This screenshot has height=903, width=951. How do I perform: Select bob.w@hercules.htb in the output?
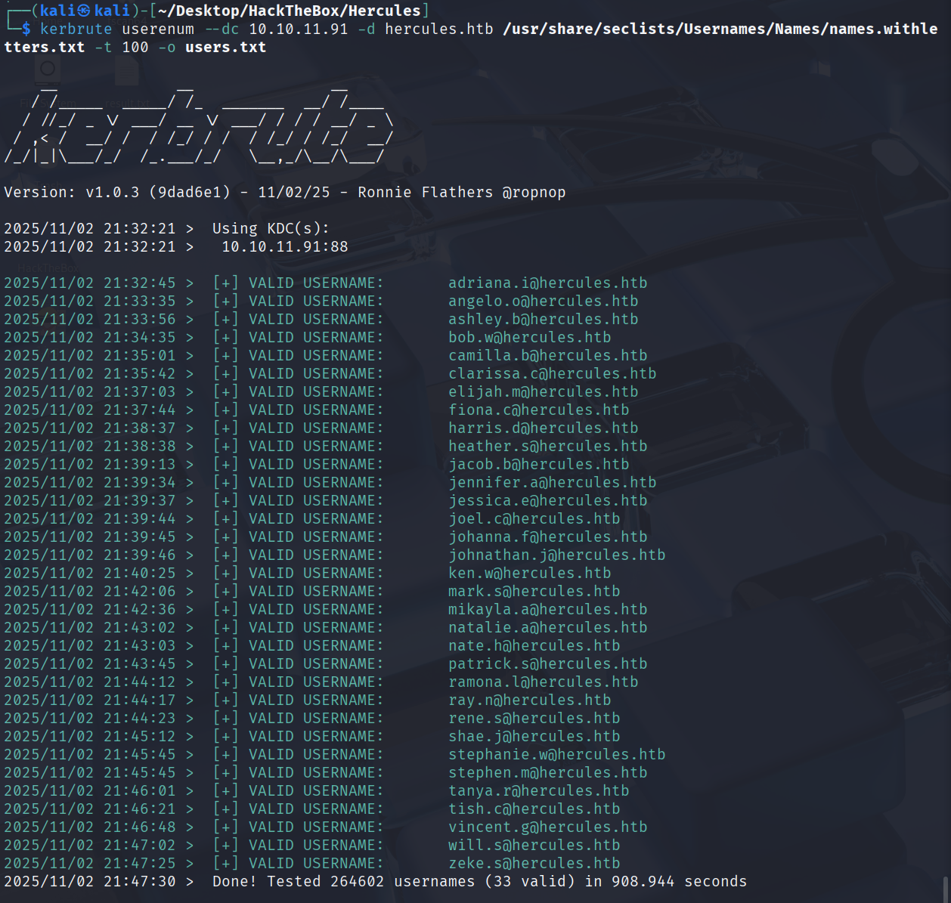coord(529,338)
